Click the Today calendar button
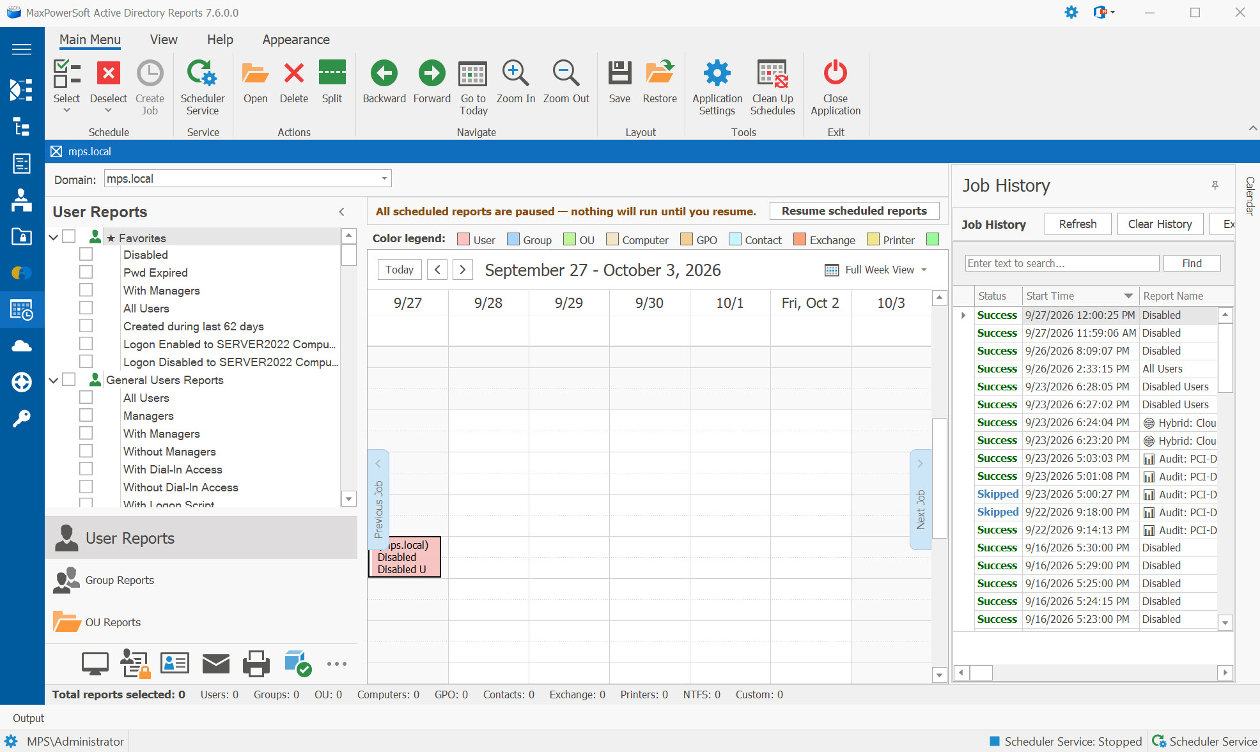This screenshot has width=1260, height=752. pyautogui.click(x=400, y=270)
